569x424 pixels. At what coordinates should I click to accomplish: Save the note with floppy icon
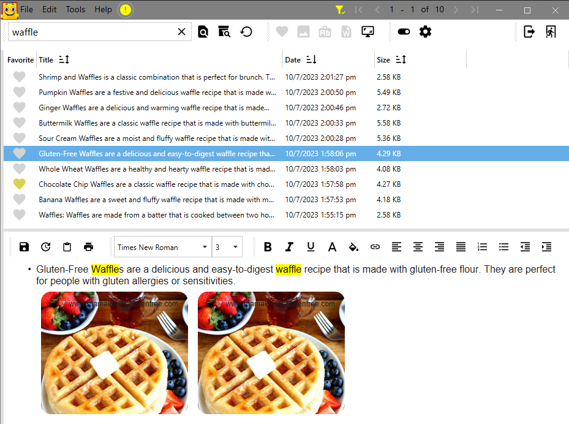pyautogui.click(x=24, y=247)
